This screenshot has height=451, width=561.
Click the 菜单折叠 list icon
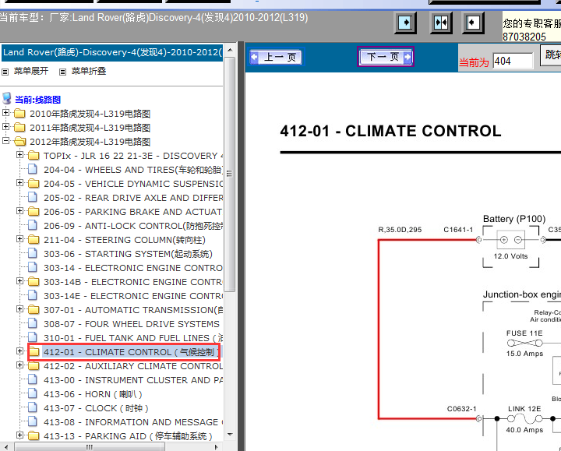click(62, 72)
